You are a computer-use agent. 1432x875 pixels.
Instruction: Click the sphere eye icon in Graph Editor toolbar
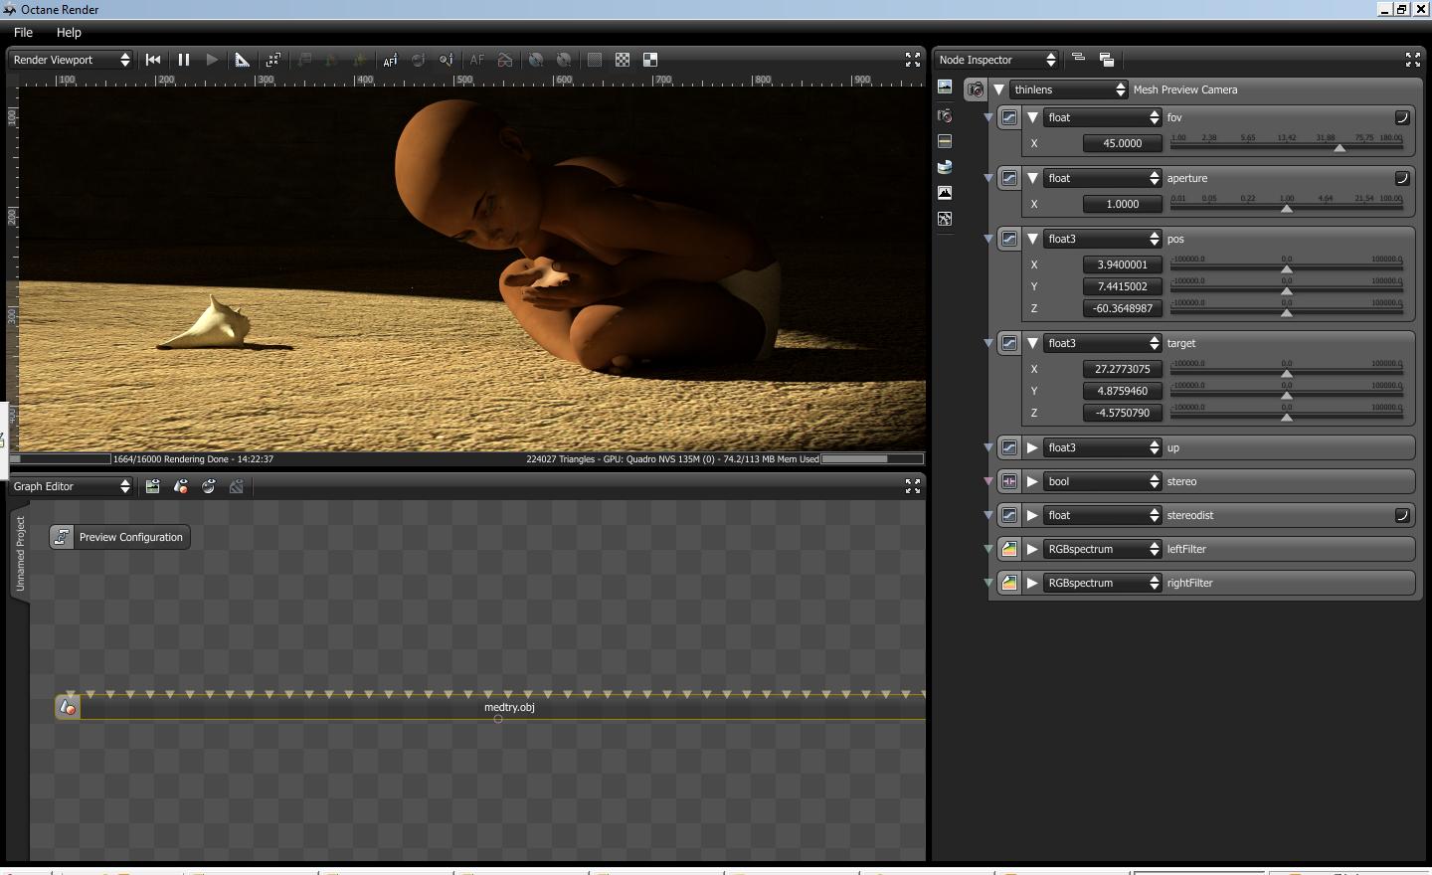209,486
